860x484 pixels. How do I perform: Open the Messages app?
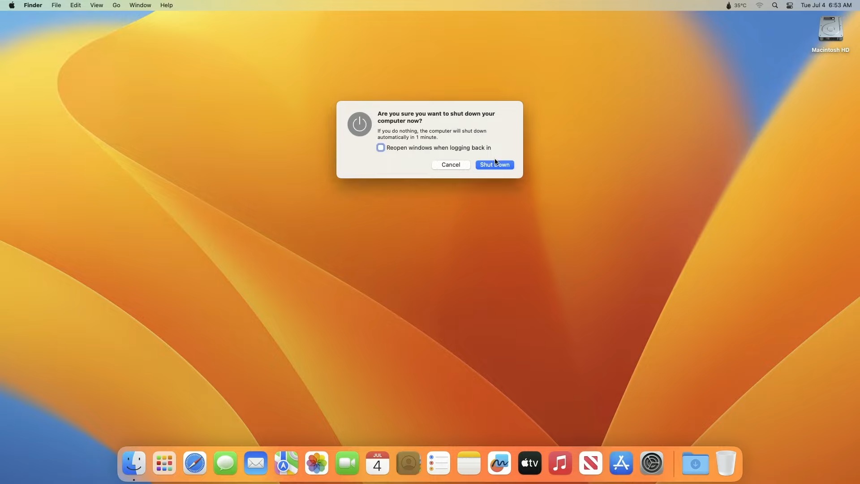click(225, 463)
